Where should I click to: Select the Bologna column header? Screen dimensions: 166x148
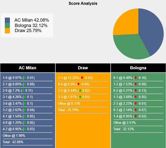coord(138,68)
